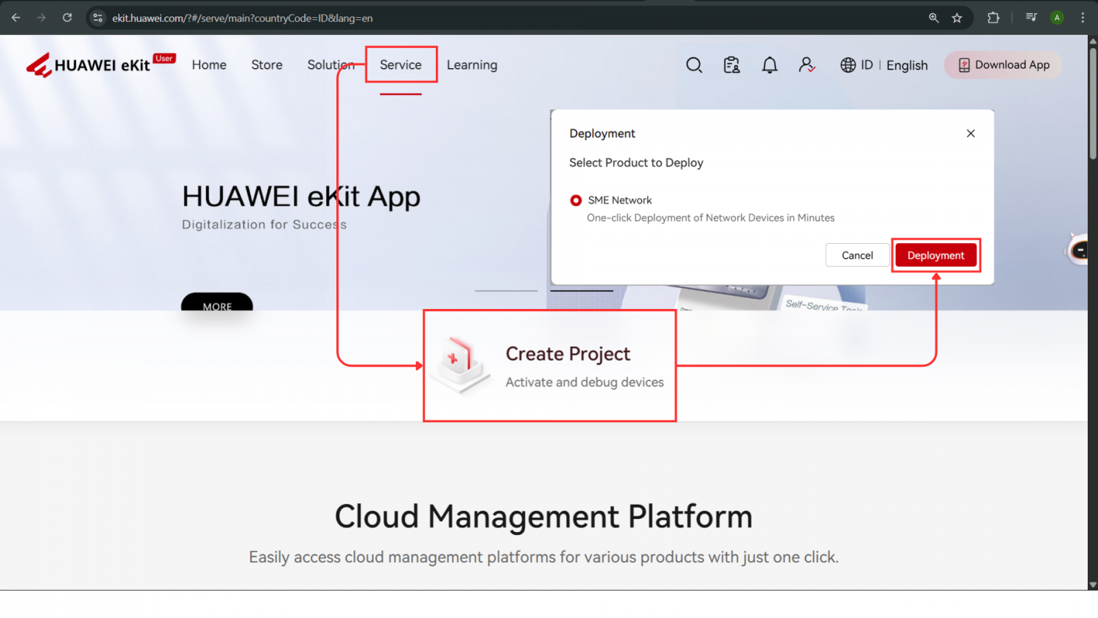
Task: Open the Service menu tab
Action: click(401, 65)
